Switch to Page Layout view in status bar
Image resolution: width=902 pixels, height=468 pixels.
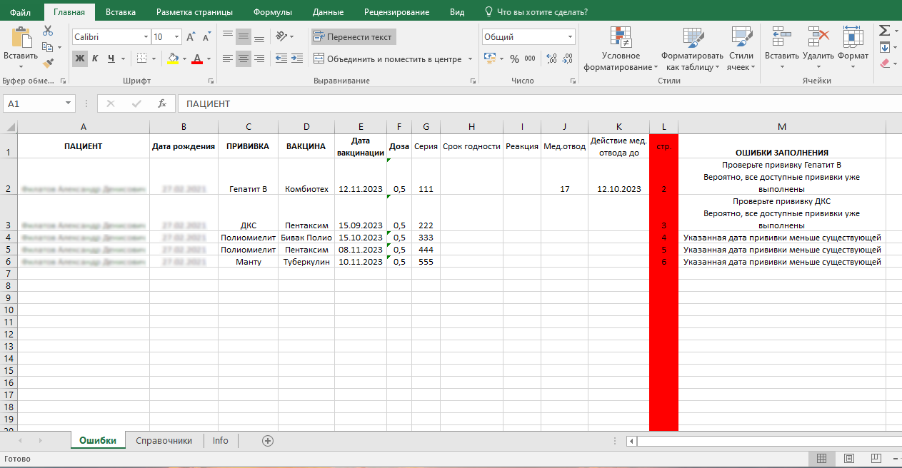click(849, 458)
